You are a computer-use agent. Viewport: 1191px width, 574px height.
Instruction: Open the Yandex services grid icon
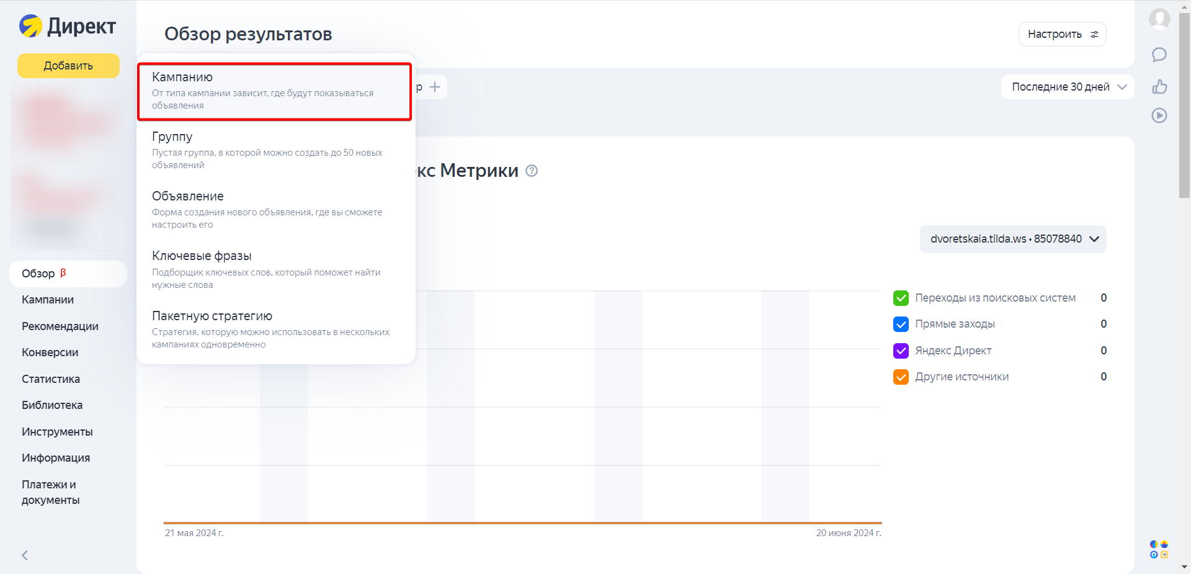1159,549
